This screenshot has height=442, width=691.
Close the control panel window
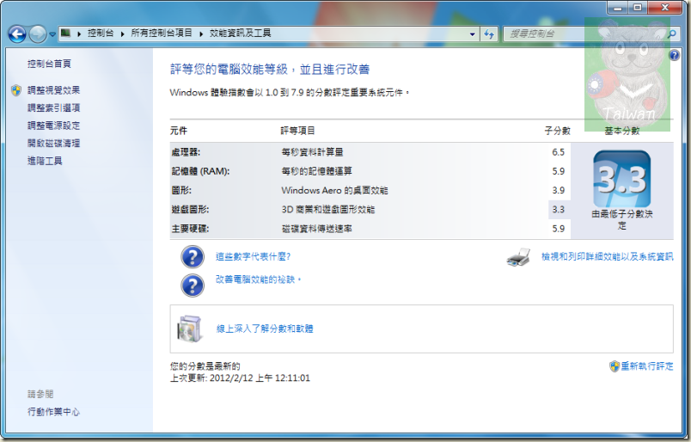[665, 8]
